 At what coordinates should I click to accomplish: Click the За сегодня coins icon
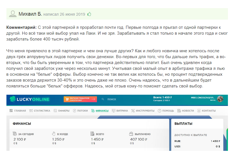coord(15,134)
